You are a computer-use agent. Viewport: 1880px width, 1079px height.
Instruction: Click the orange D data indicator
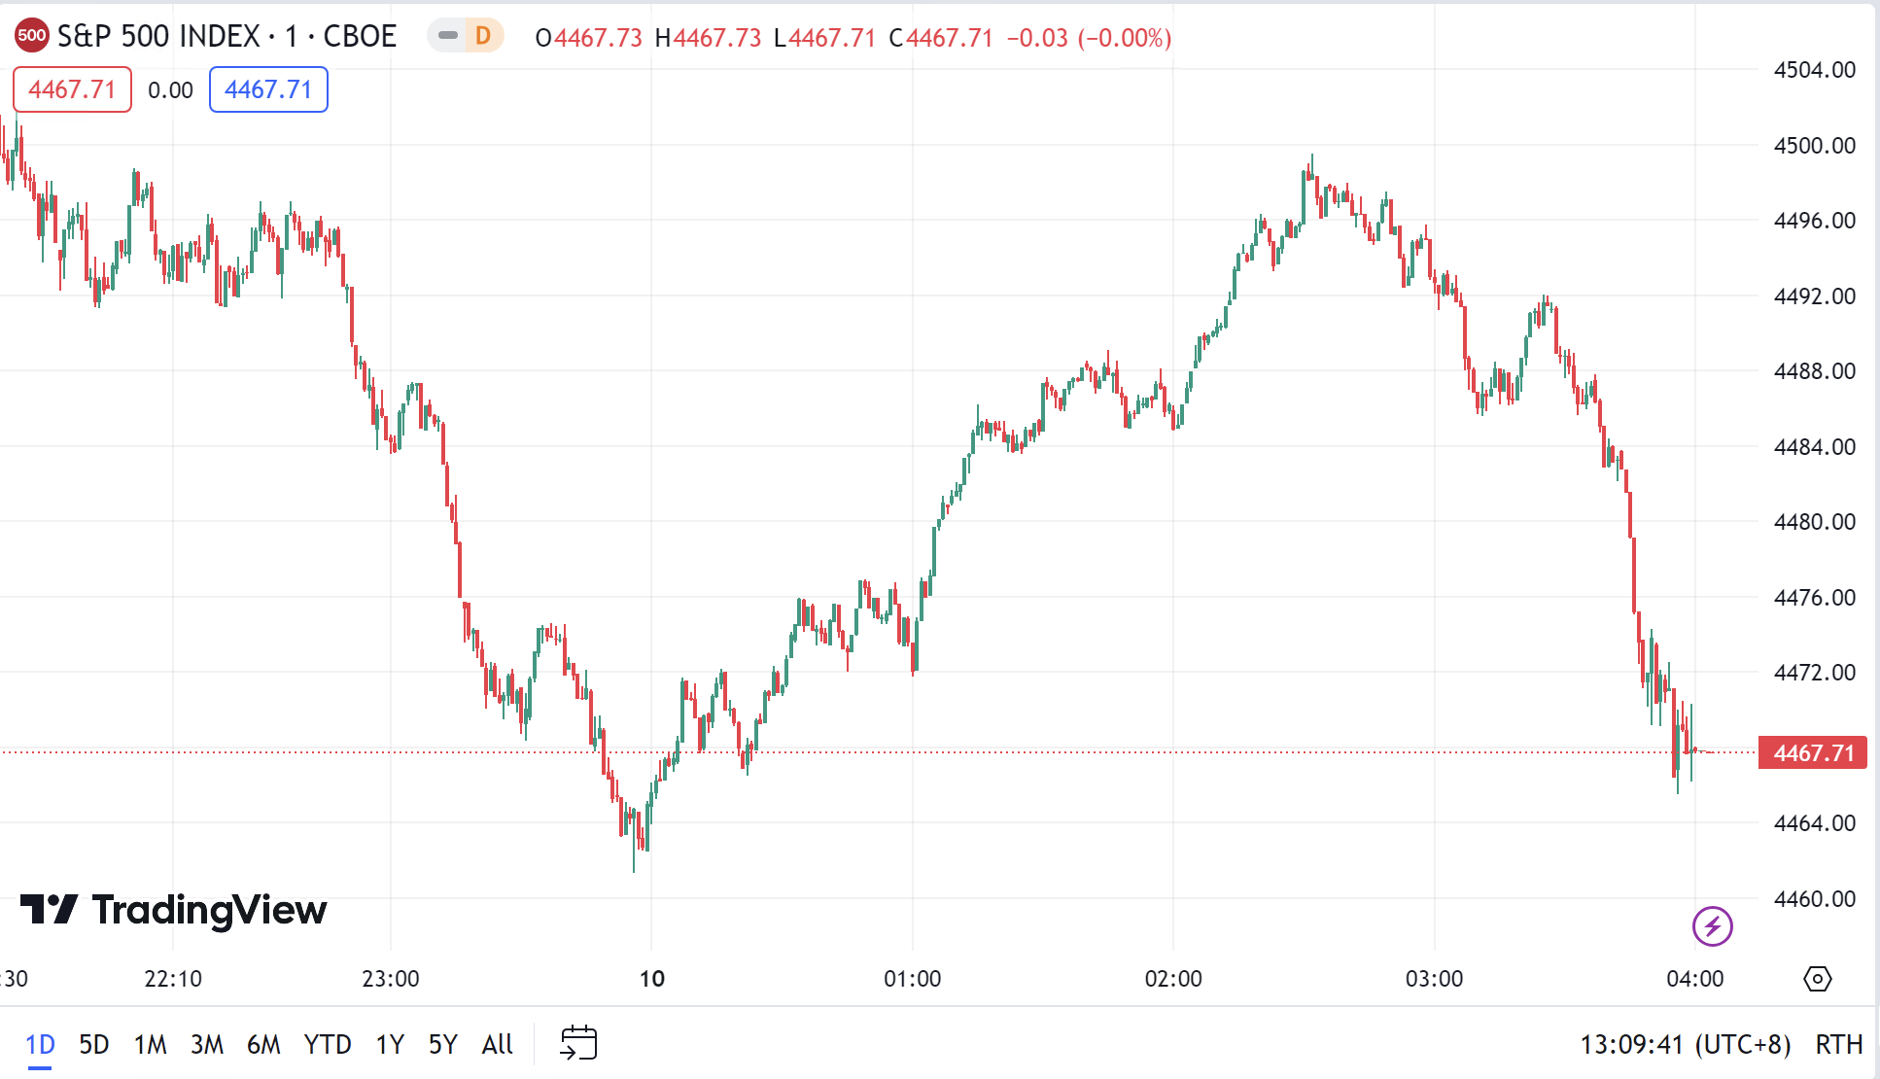483,37
